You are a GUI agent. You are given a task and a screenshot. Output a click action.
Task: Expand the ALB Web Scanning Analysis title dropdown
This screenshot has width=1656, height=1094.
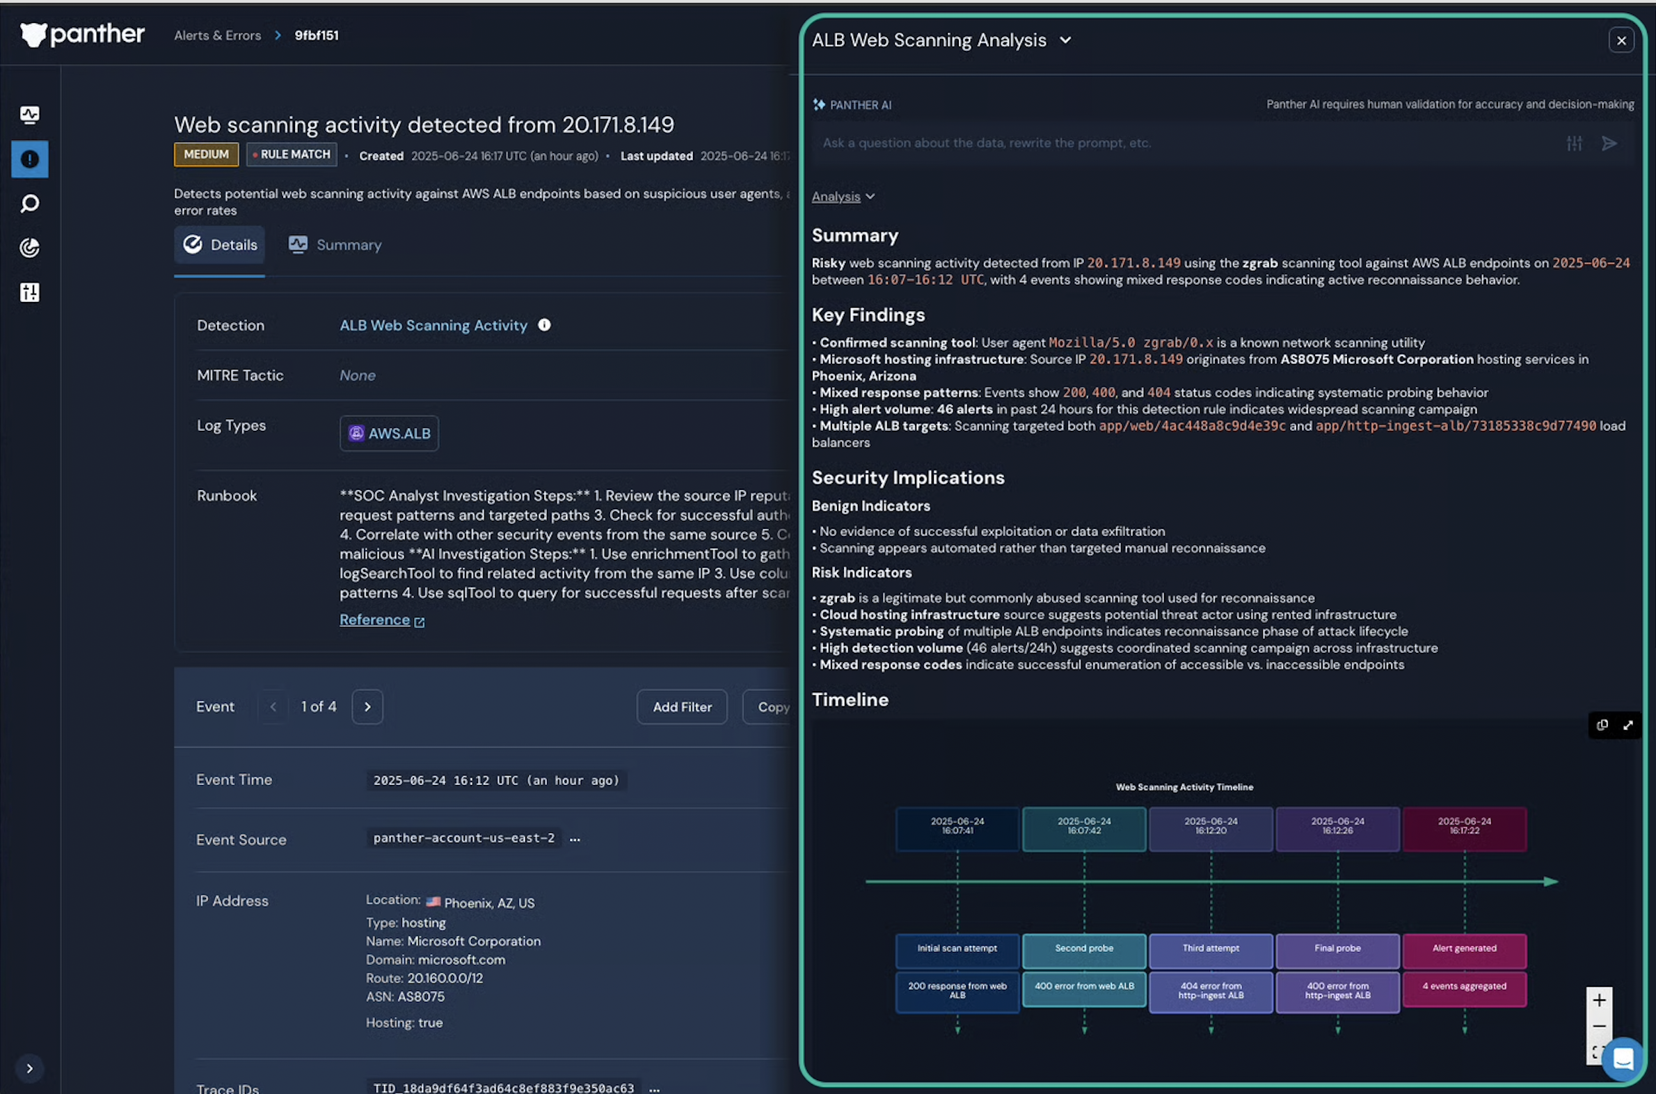pyautogui.click(x=1065, y=40)
